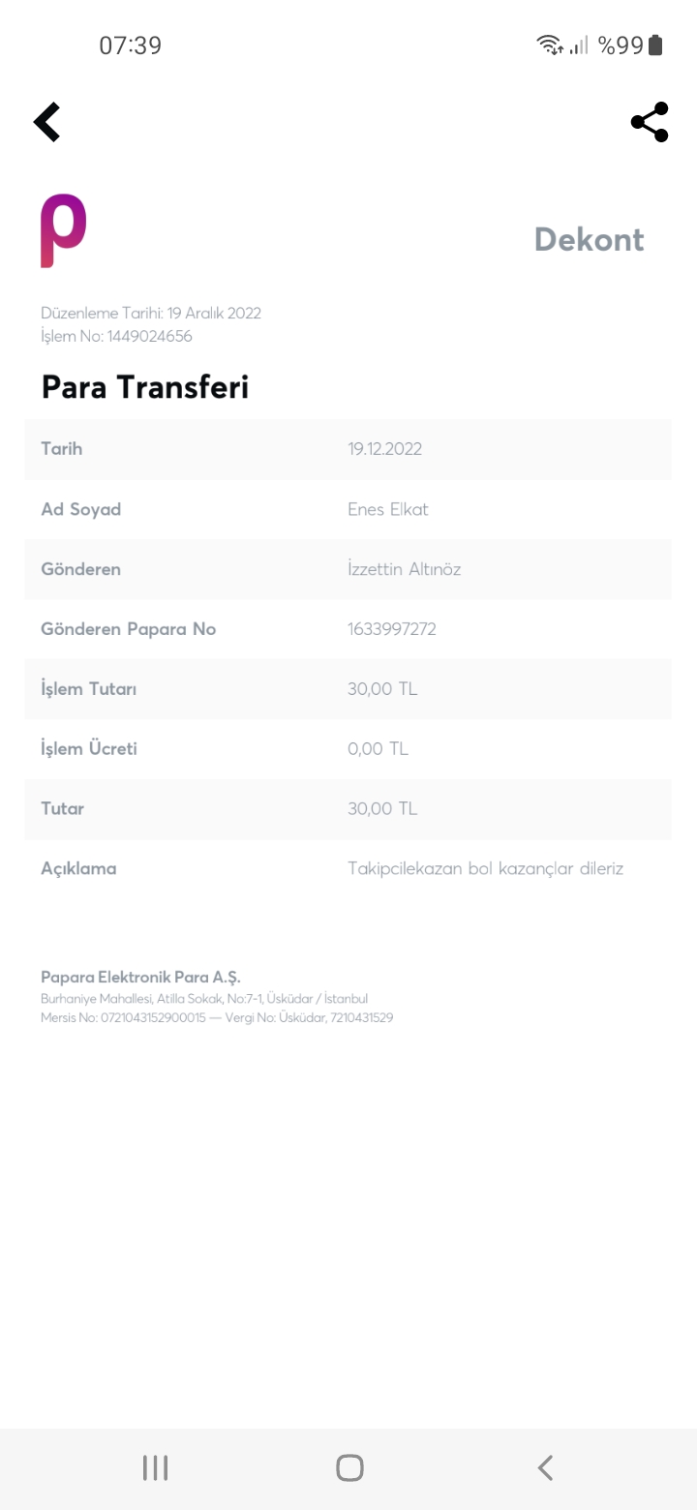Tap the Açıklama description text
The image size is (697, 1510).
[x=485, y=868]
